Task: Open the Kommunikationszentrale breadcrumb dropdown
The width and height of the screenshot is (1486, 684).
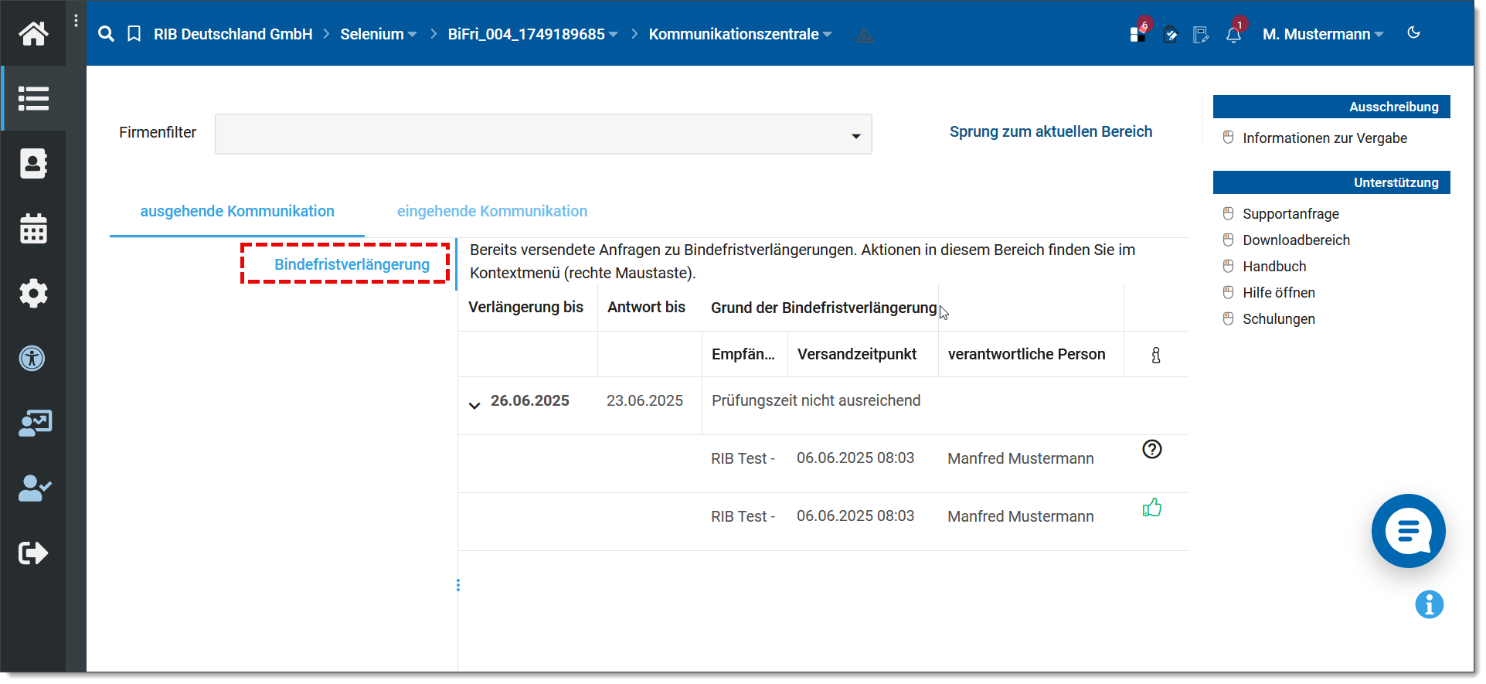Action: tap(740, 35)
